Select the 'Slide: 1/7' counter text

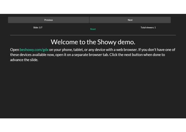pyautogui.click(x=38, y=28)
